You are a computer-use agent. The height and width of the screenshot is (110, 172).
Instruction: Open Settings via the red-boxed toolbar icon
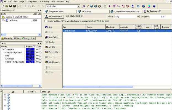(x=84, y=6)
